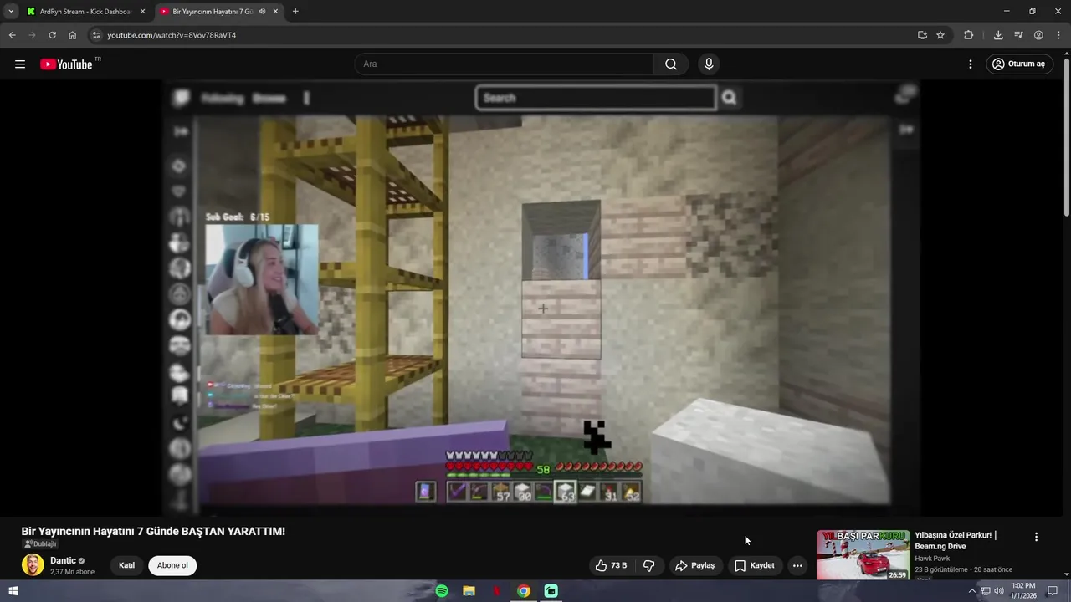1071x602 pixels.
Task: Open the Windows notification center icon
Action: pos(1053,591)
